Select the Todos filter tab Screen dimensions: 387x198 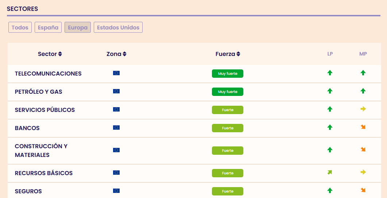coord(20,28)
